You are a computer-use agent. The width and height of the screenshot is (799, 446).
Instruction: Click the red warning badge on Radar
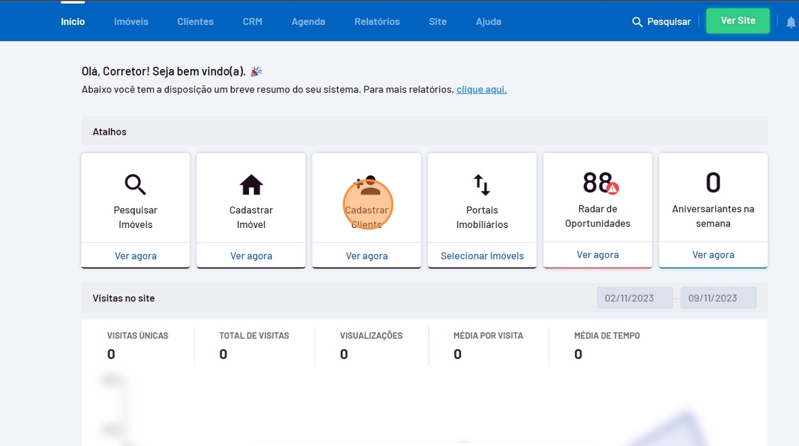click(613, 189)
